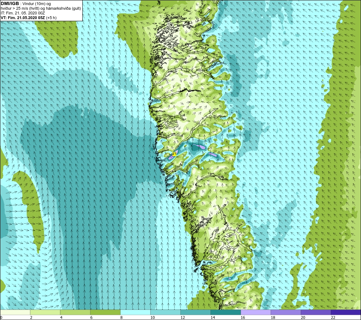Select the darkest purple swatch above 22
The height and width of the screenshot is (320, 361).
[x=346, y=312]
